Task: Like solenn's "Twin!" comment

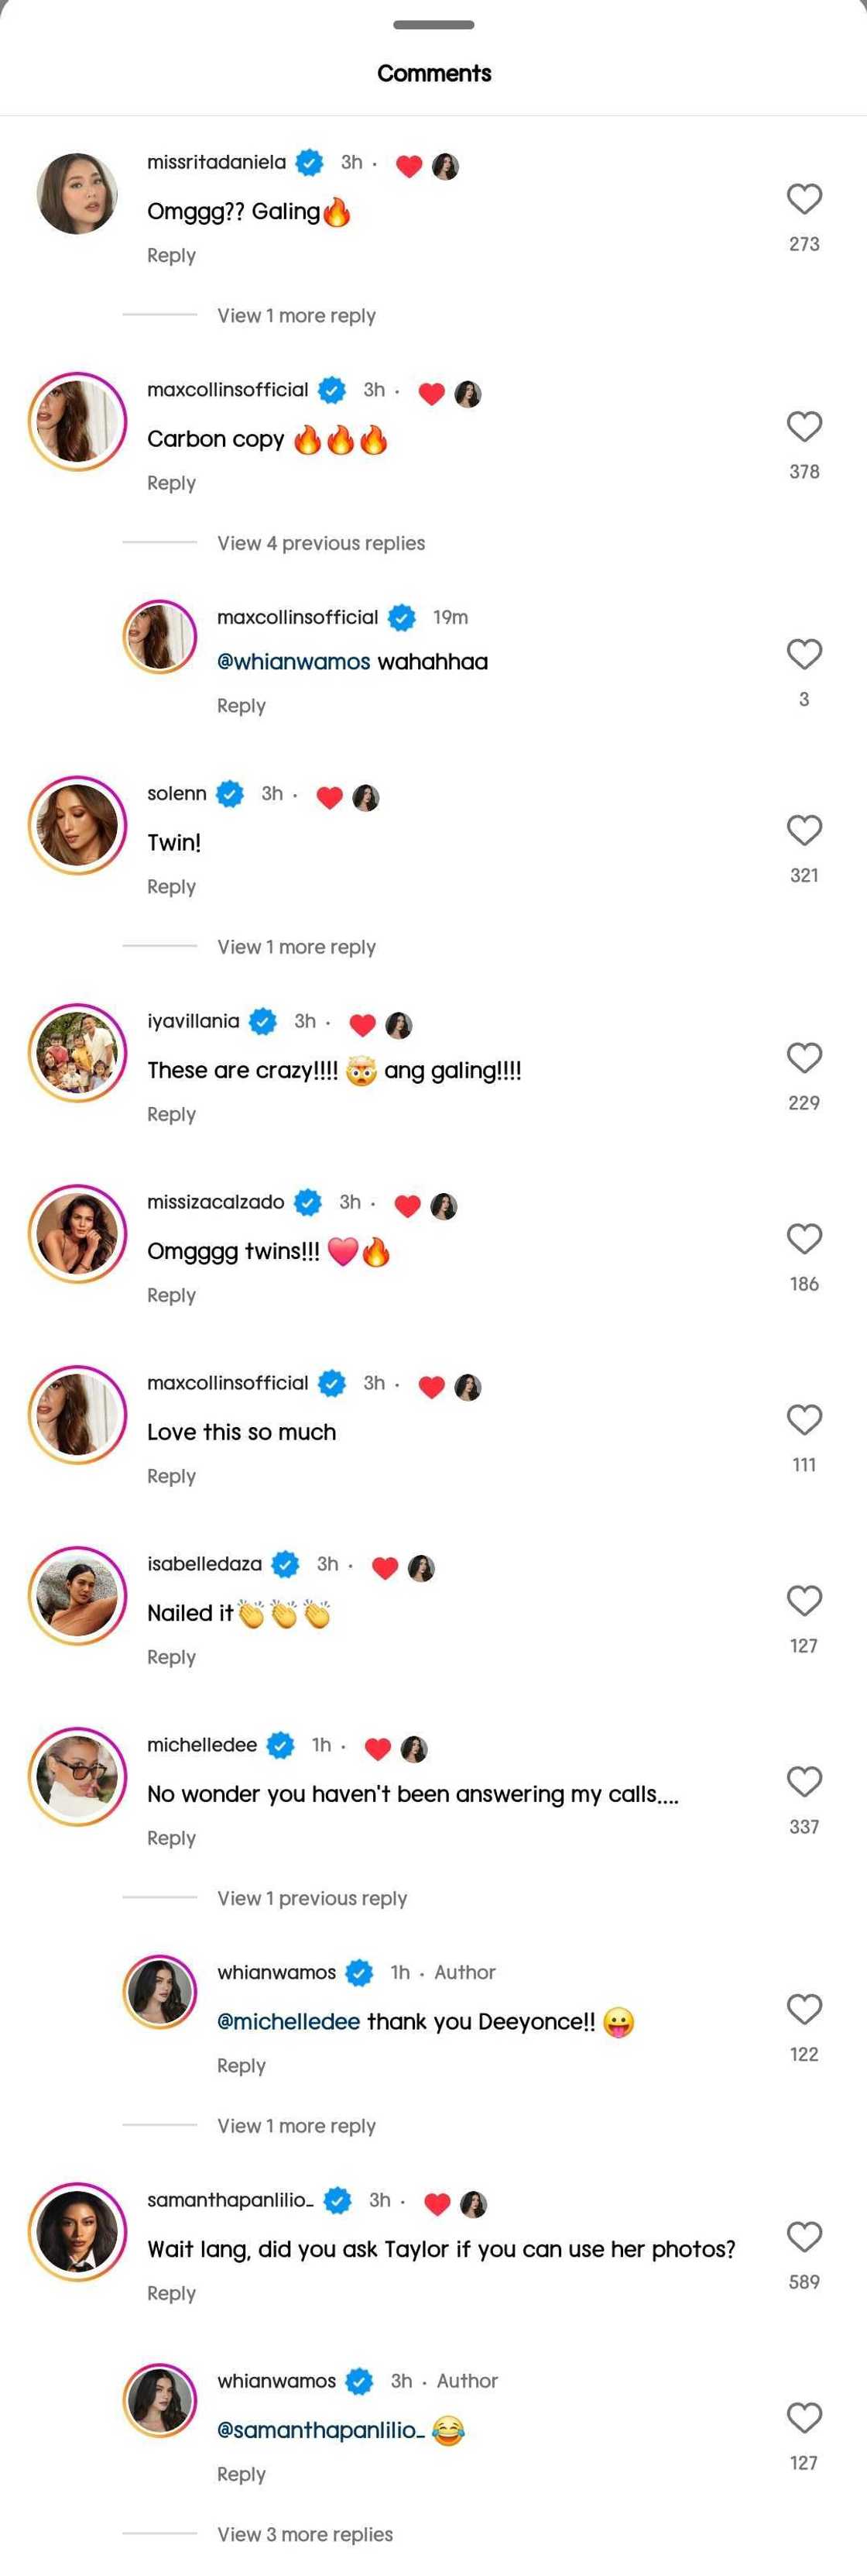Action: 804,830
